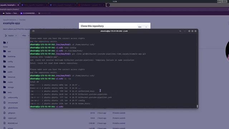Open the 'Testes — Test...' bookmark
229x129 pixels.
coord(10,13)
